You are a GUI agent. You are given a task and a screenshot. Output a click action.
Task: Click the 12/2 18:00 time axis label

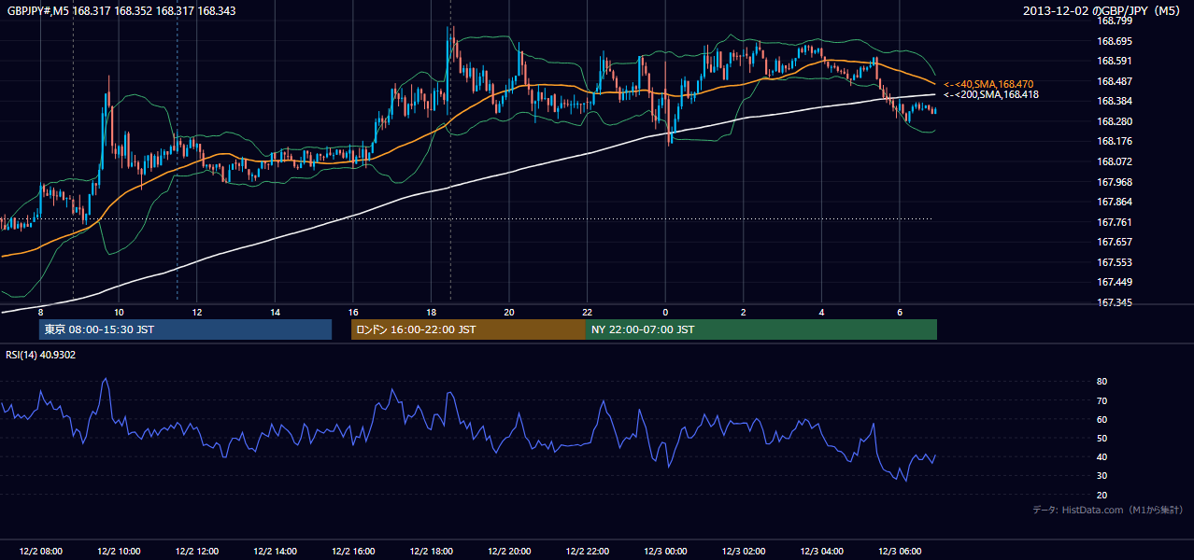coord(431,552)
